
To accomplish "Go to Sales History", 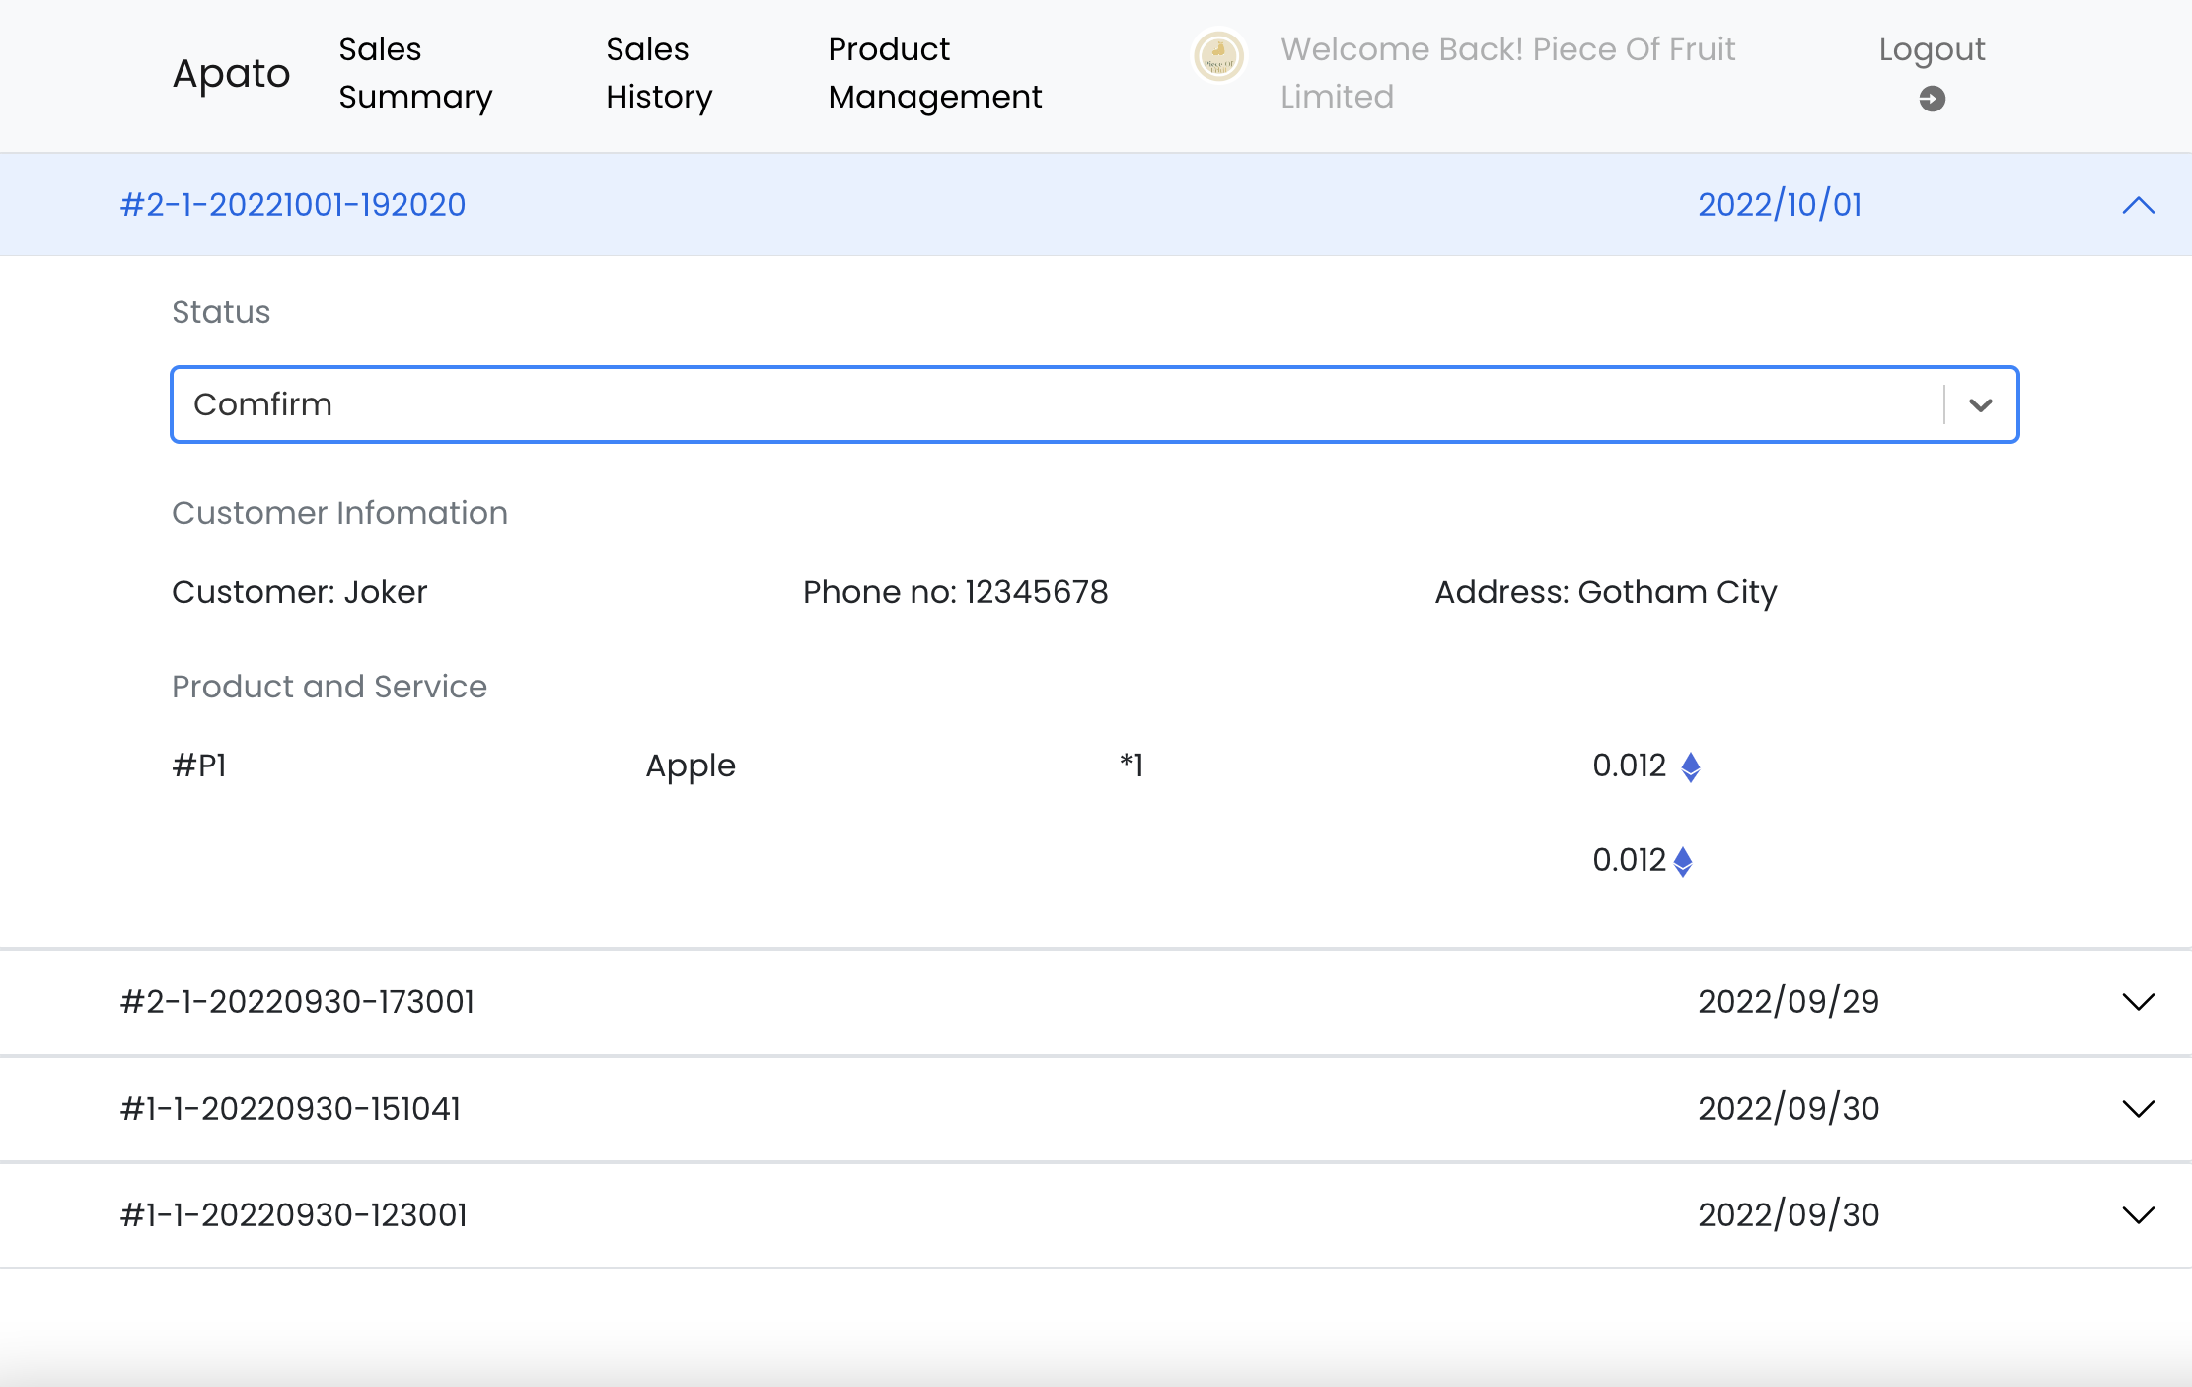I will pyautogui.click(x=658, y=73).
